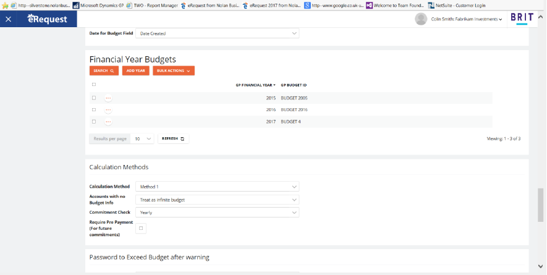Click the Search button
Image resolution: width=547 pixels, height=275 pixels.
[104, 71]
